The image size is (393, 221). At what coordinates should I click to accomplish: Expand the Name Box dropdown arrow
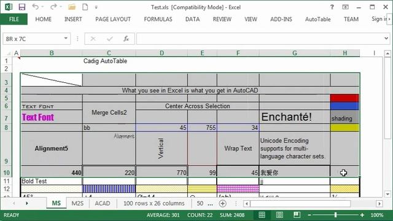tap(66, 39)
